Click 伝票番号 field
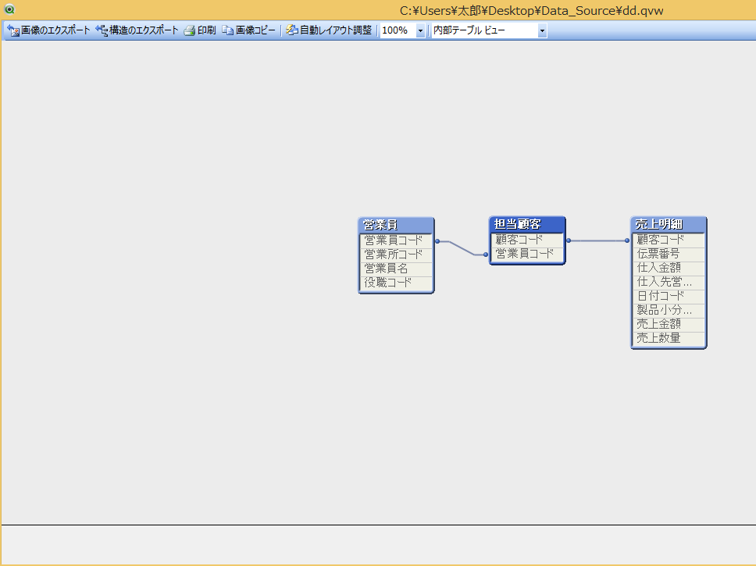This screenshot has width=756, height=566. tap(669, 254)
